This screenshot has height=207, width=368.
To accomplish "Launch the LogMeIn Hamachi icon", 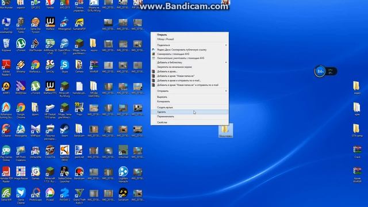I will point(123,175).
